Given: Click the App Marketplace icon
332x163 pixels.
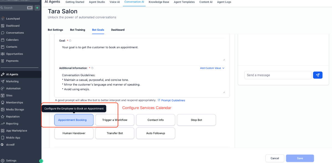Looking at the screenshot, I should coord(2,131).
